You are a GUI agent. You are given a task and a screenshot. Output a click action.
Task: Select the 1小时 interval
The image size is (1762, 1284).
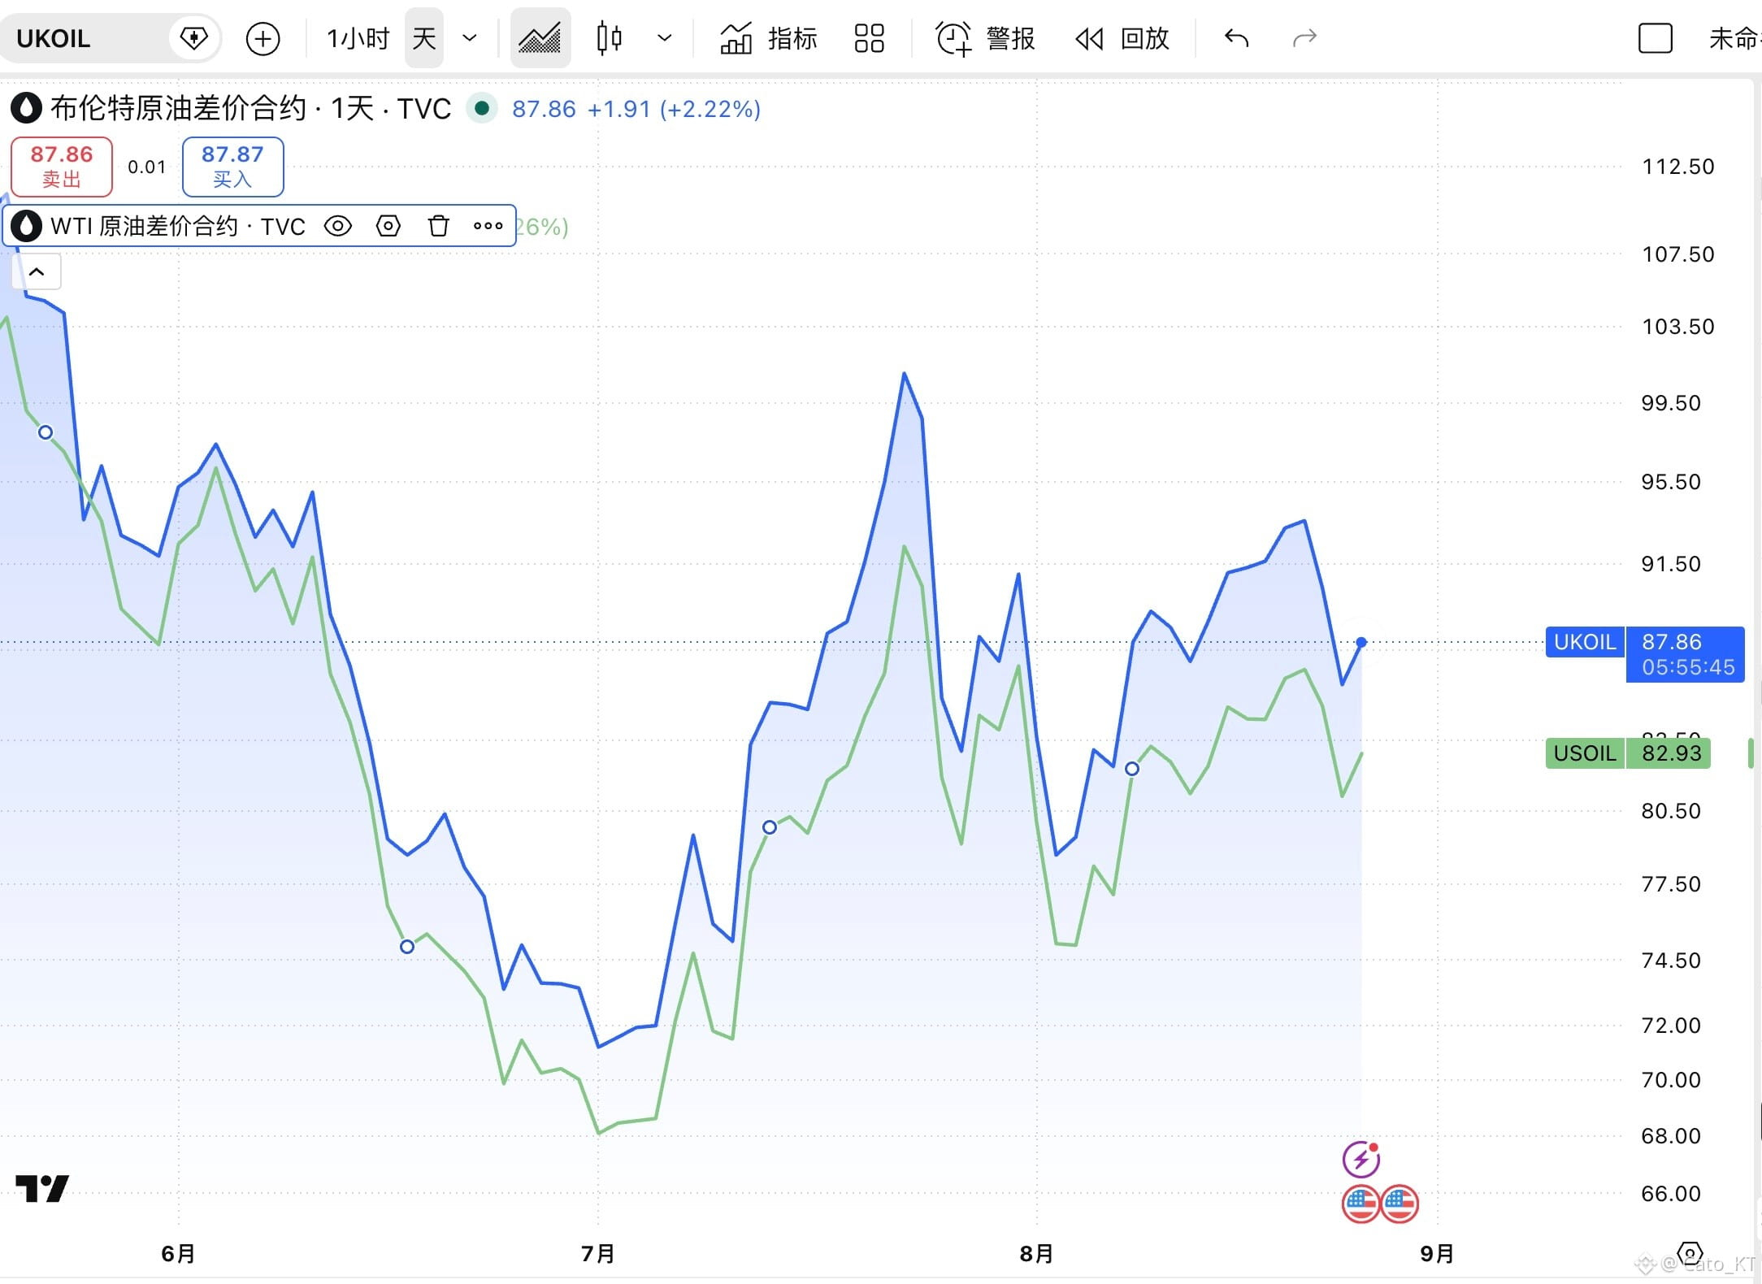[x=358, y=38]
